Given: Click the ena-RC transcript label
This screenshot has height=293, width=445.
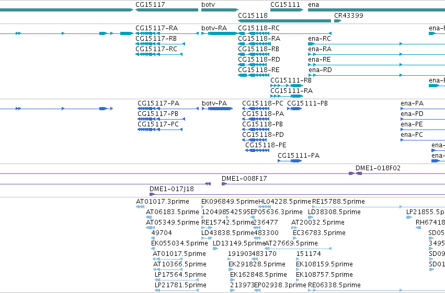Looking at the screenshot, I should point(320,39).
